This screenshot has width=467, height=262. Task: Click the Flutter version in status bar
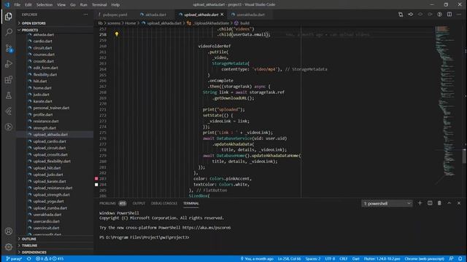click(382, 259)
